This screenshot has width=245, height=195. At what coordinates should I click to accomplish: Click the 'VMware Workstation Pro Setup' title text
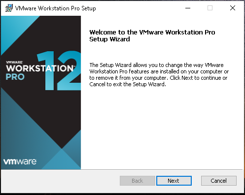pyautogui.click(x=55, y=8)
